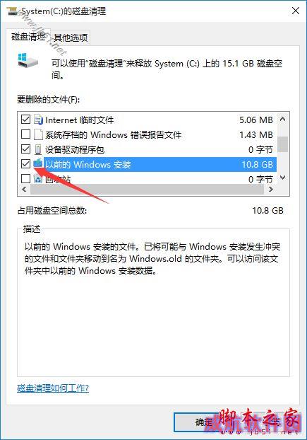Check the Recycle Bin checkbox
The image size is (307, 440).
(25, 178)
